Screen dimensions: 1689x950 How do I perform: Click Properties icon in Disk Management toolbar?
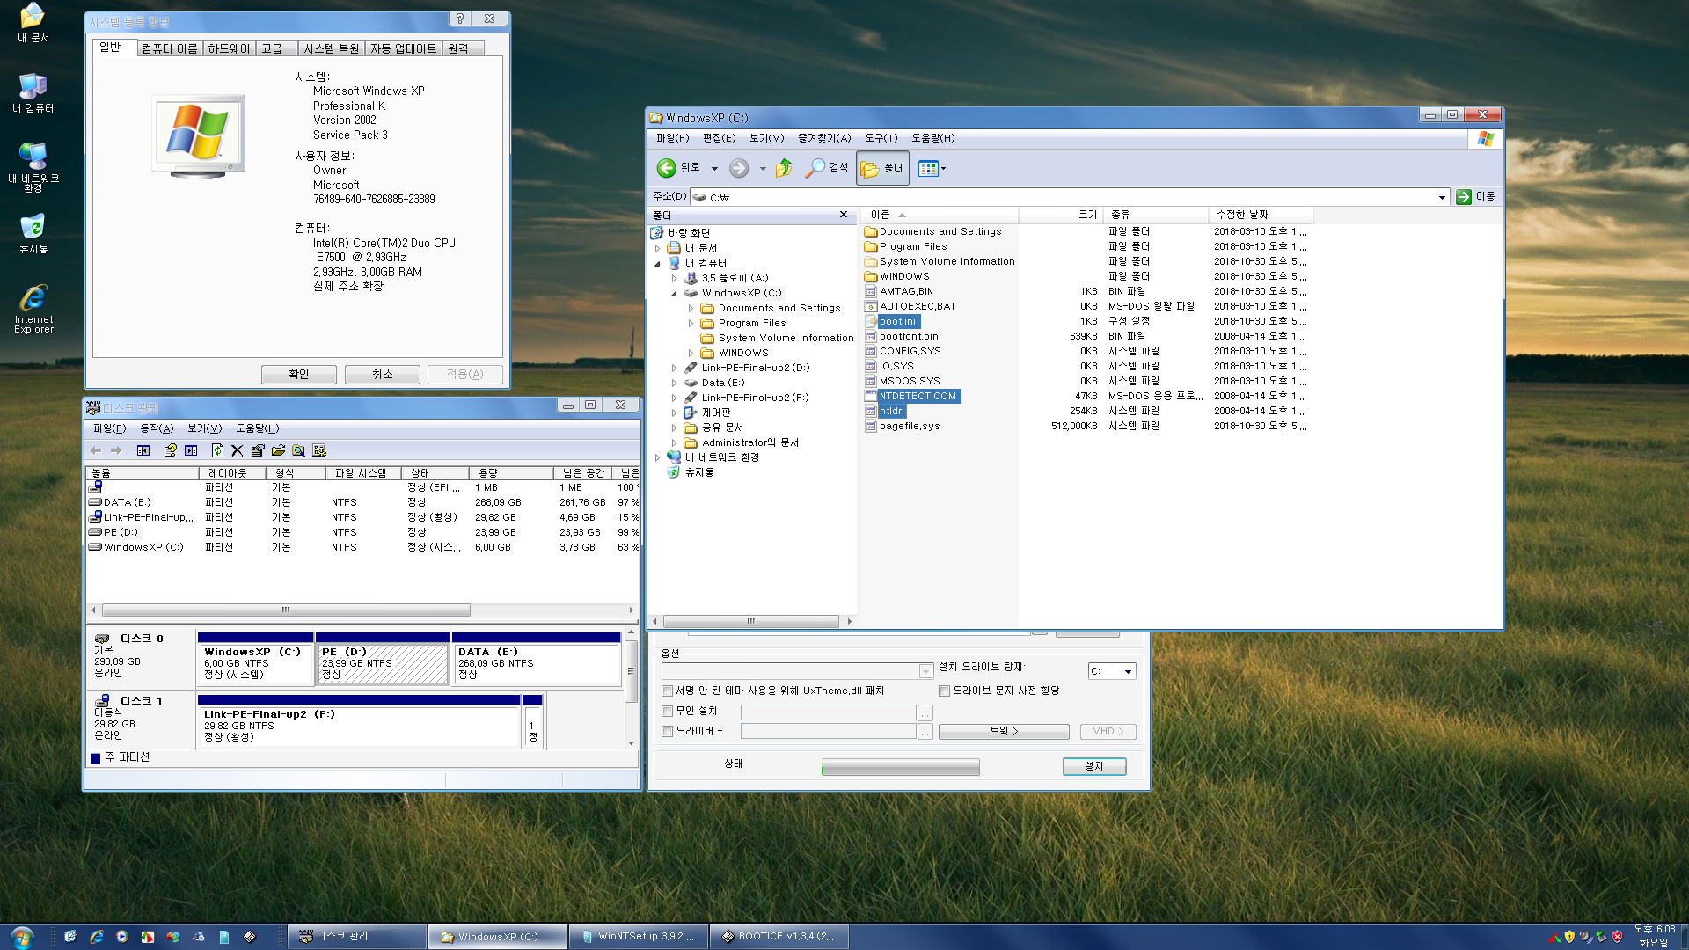258,450
